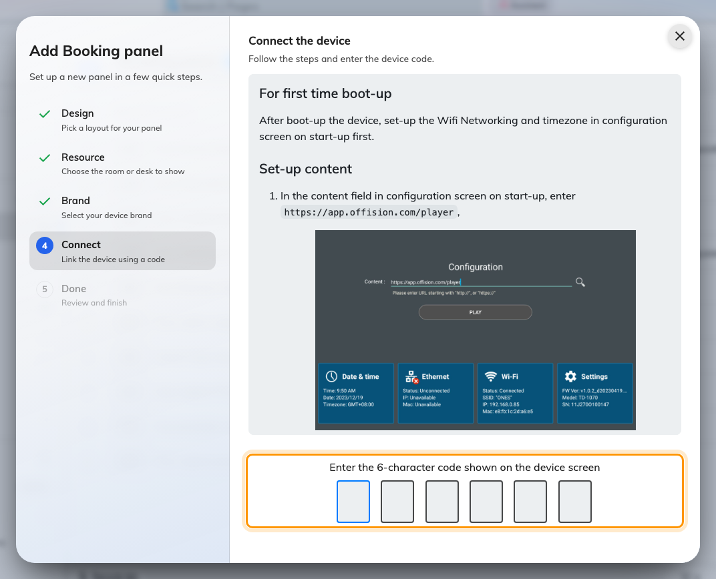Click the Design step green checkmark

45,114
